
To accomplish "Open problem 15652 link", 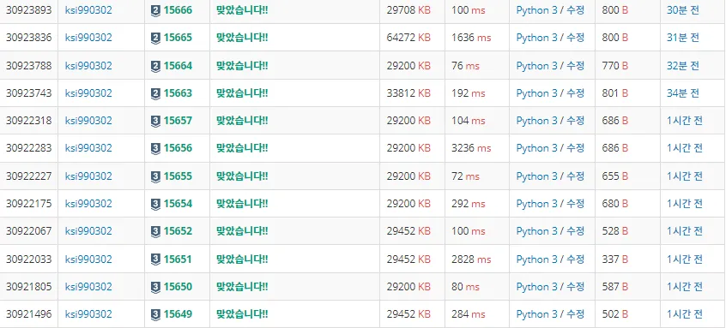I will click(178, 231).
